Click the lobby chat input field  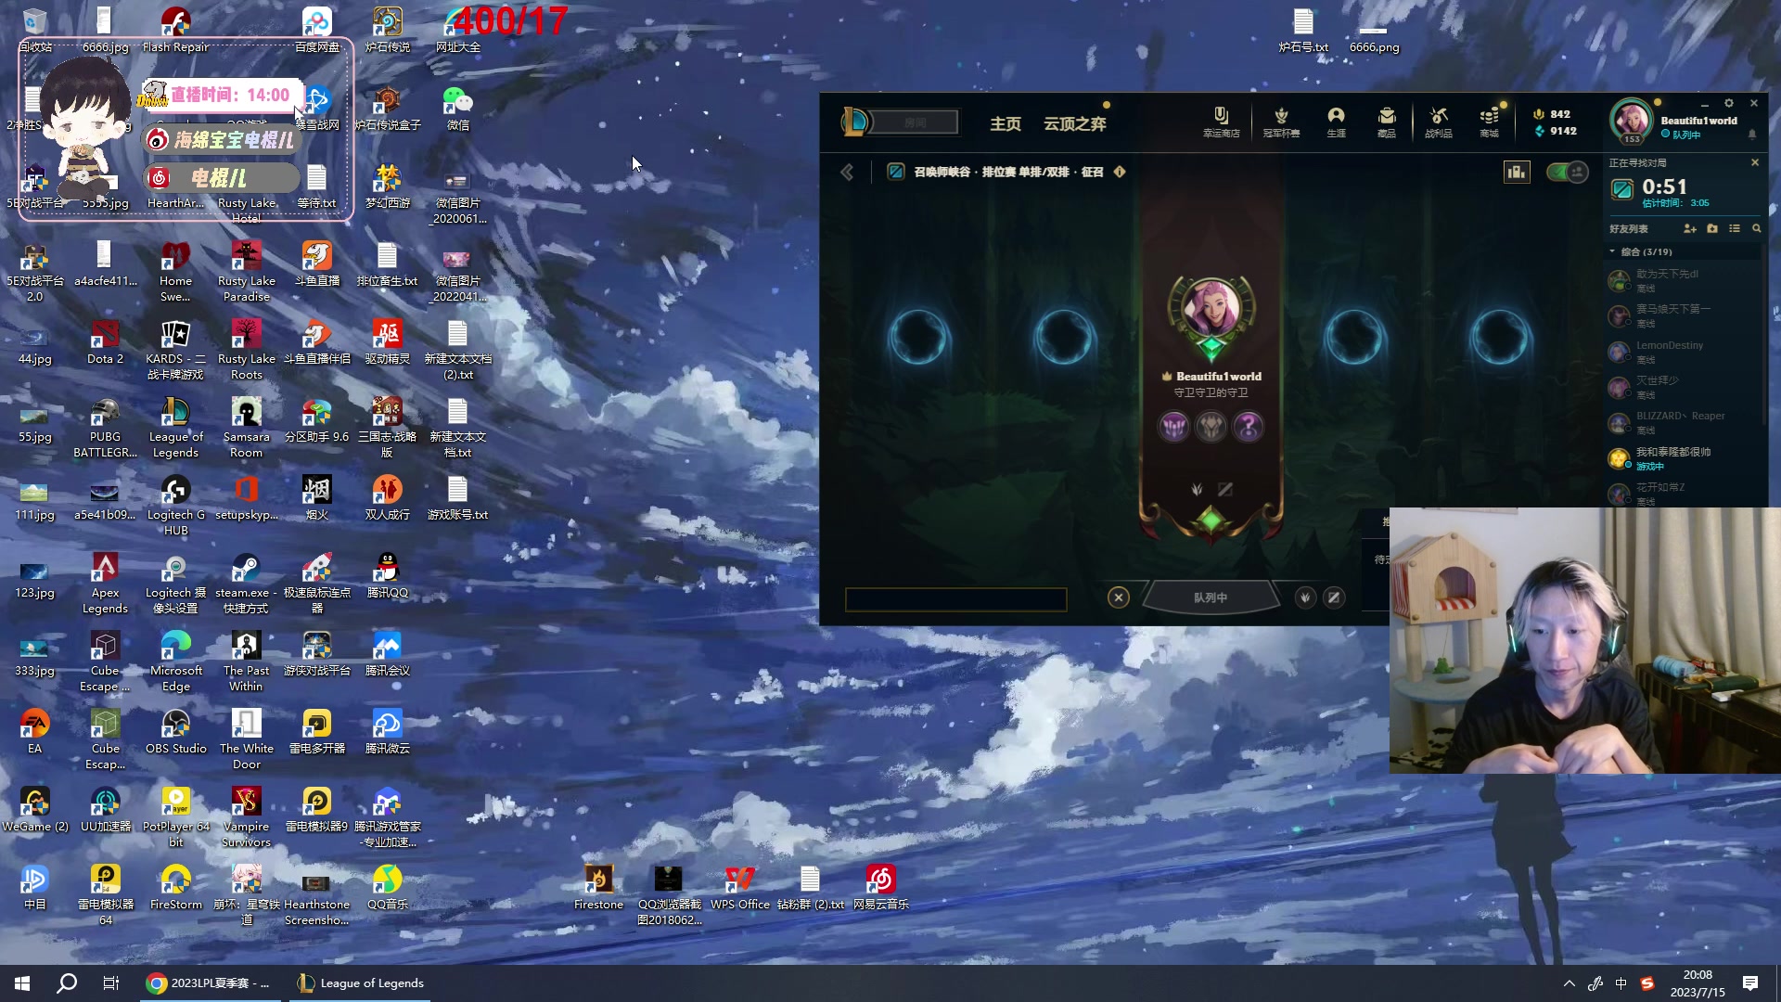tap(955, 599)
